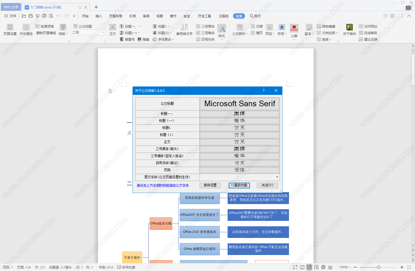Switch to outline view icon
415x271 pixels.
[x=316, y=267]
